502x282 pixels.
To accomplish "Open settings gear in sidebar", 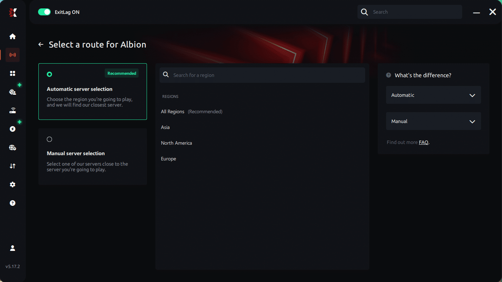I will (13, 185).
